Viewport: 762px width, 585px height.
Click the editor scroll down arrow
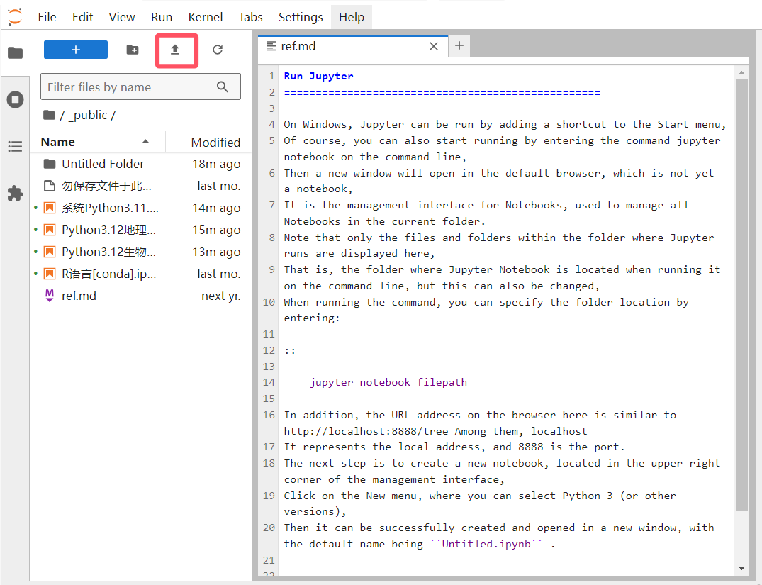[741, 568]
